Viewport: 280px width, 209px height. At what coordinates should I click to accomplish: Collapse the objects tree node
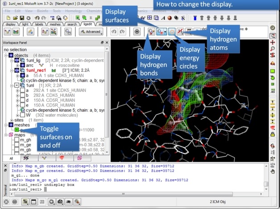click(x=6, y=55)
